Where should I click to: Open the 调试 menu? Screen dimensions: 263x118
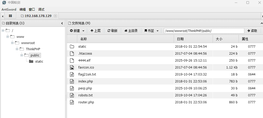[x=41, y=9]
